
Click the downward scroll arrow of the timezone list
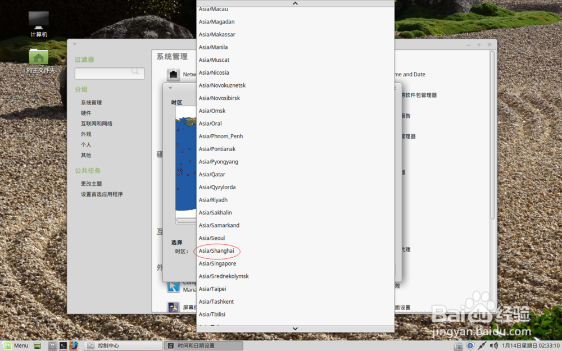(294, 329)
